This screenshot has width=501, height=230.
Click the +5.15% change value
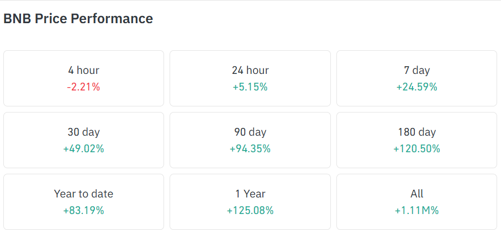pos(250,87)
